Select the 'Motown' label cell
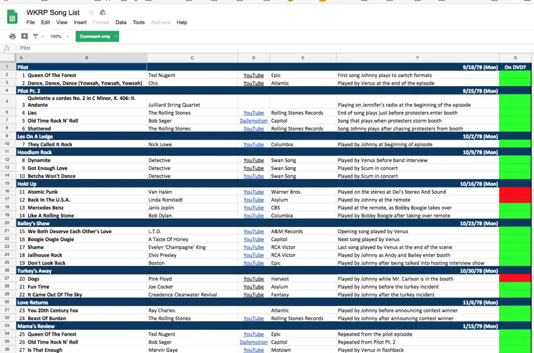This screenshot has height=353, width=534. (303, 349)
